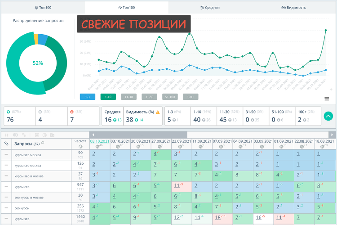This screenshot has height=225, width=337.
Task: Toggle the 101+ series in chart legend
Action: point(190,97)
